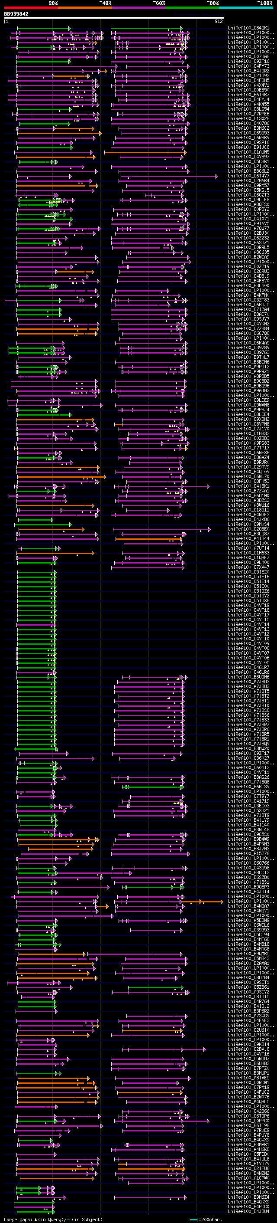The width and height of the screenshot is (277, 1223).
Task: Select hit UniRef100_Q9ZT17
Action: point(248,753)
